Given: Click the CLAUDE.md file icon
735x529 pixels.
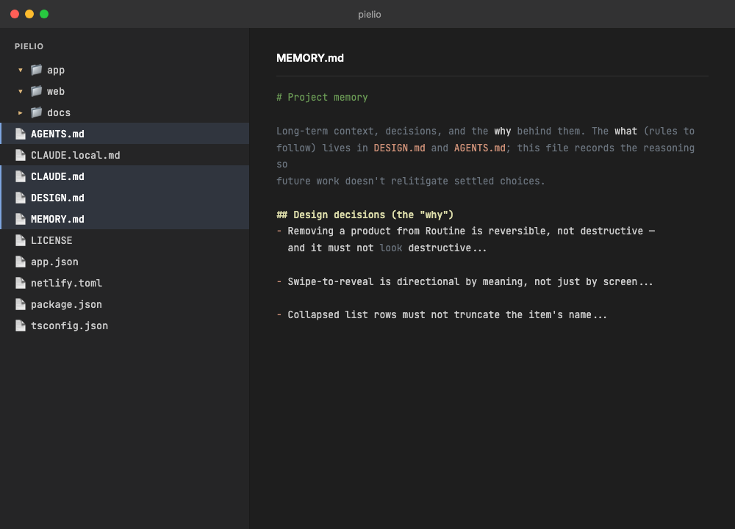Looking at the screenshot, I should point(20,176).
